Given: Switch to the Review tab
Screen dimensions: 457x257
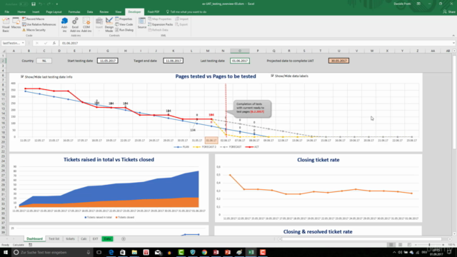Looking at the screenshot, I should pos(104,12).
